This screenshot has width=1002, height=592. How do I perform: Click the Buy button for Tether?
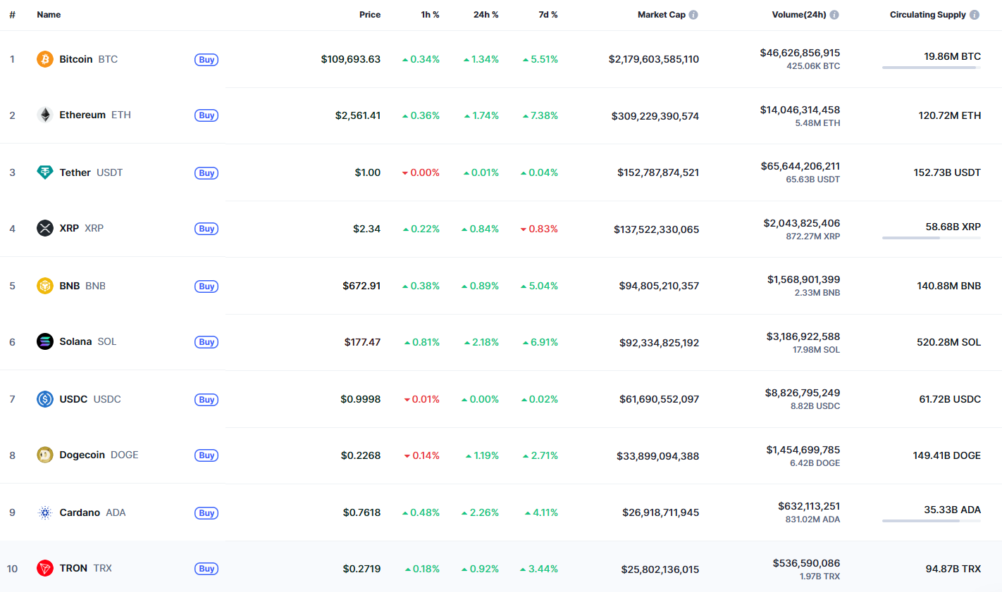(206, 173)
